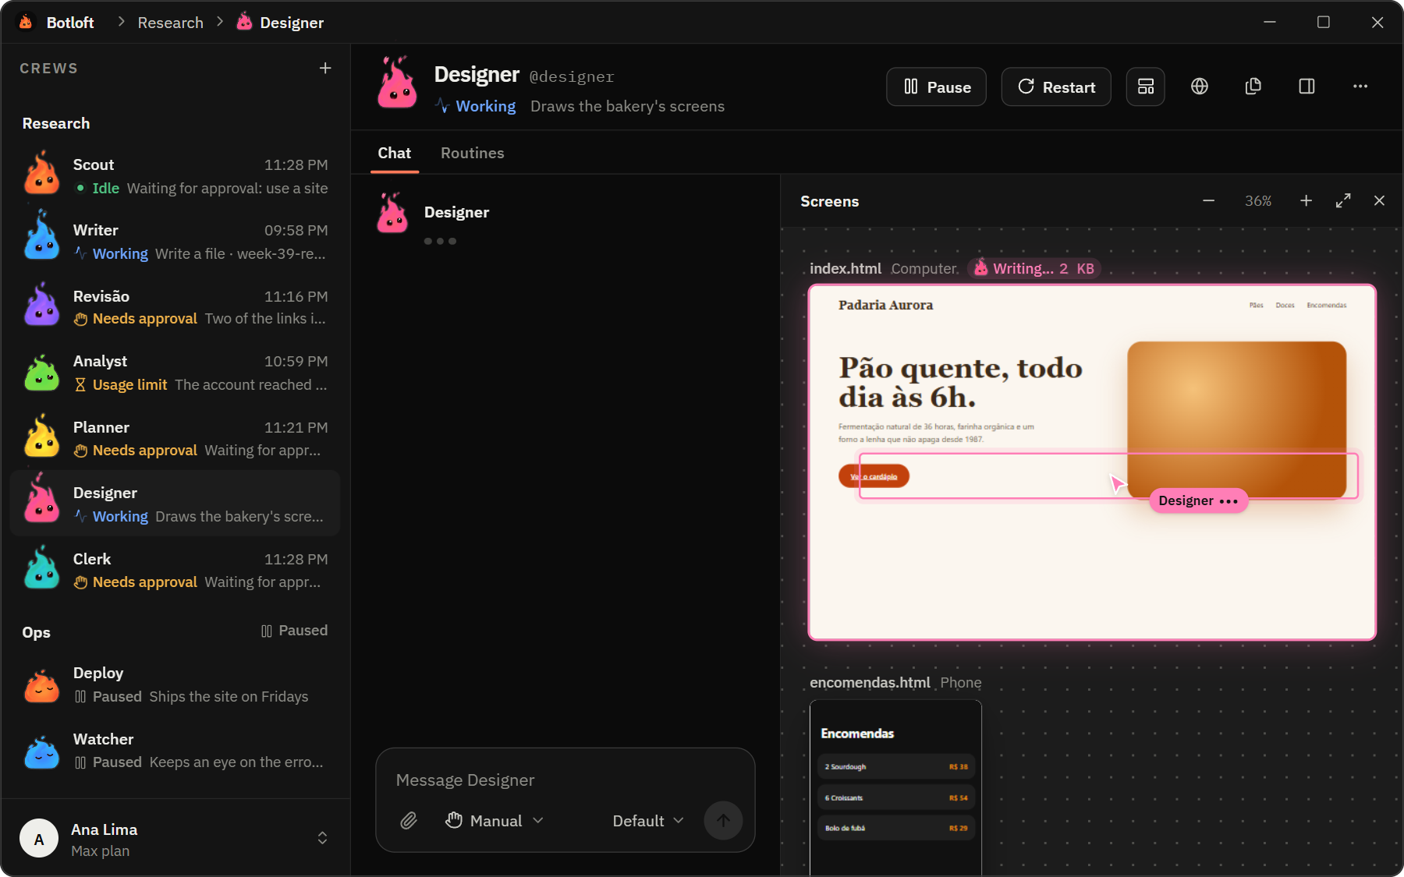Click Designer flame avatar in header

397,82
